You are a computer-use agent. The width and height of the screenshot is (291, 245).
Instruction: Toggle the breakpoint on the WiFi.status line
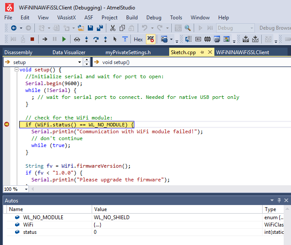tap(7, 124)
